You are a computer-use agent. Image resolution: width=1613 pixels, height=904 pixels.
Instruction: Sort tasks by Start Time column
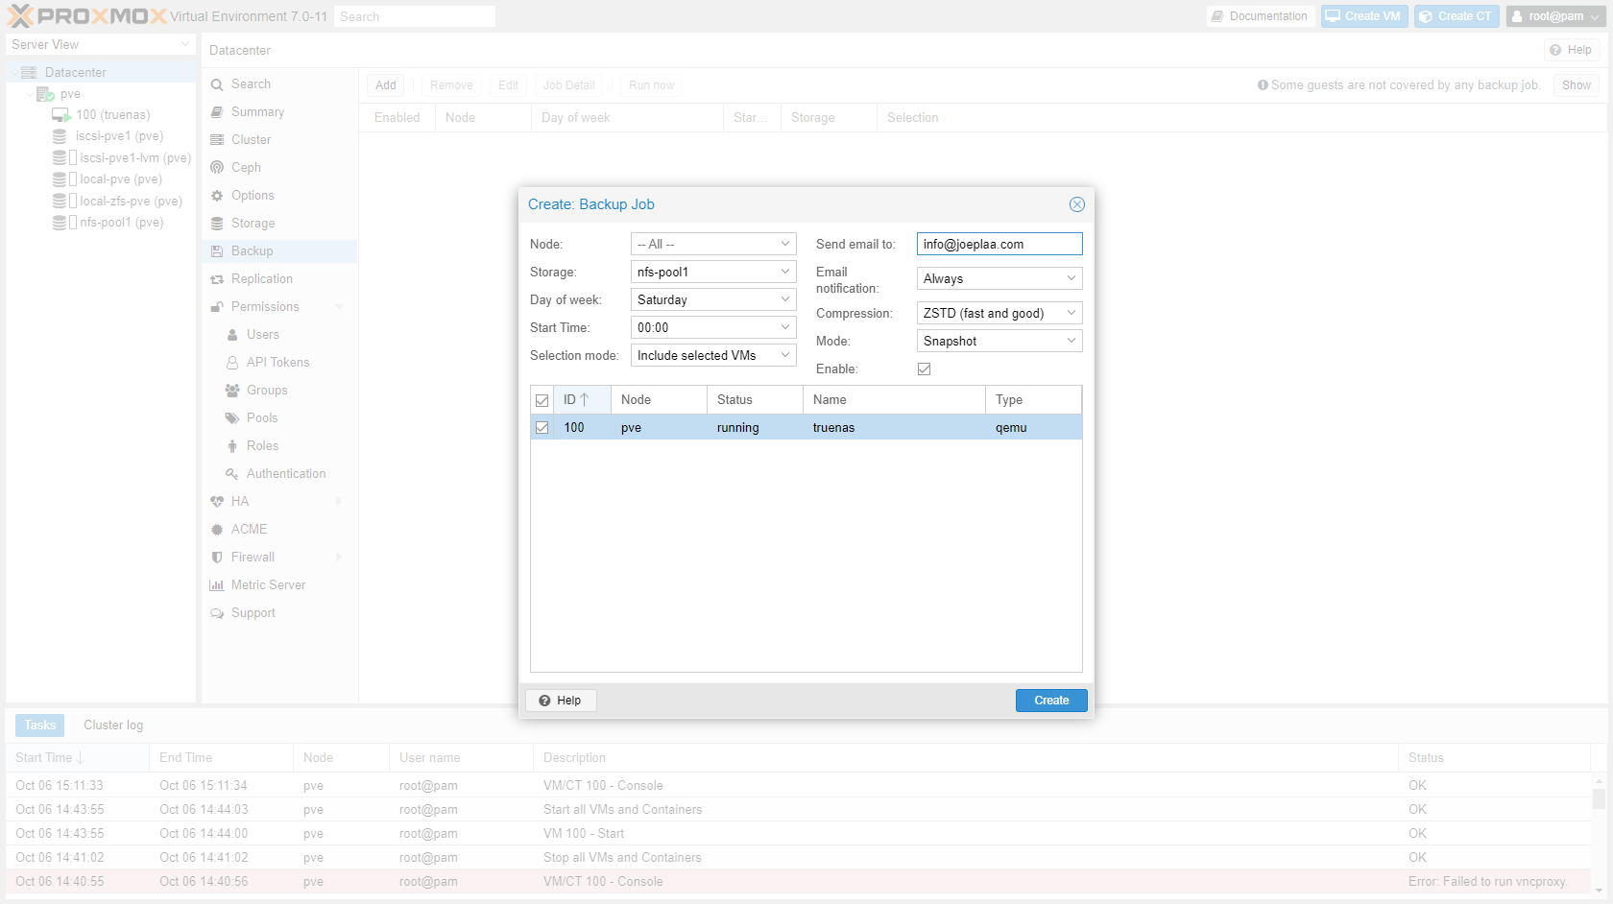tap(77, 758)
